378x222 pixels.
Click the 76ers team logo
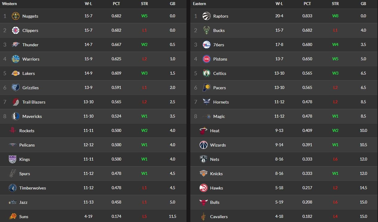pyautogui.click(x=206, y=45)
